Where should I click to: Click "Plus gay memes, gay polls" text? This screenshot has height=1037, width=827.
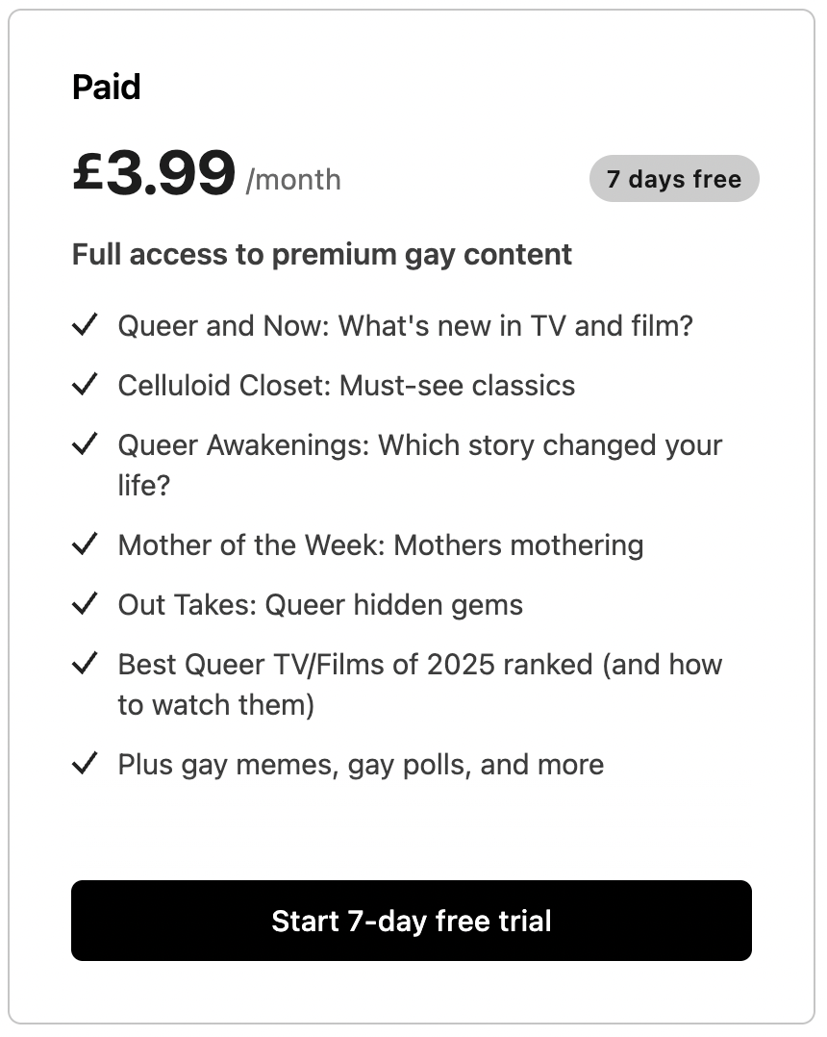tap(361, 765)
